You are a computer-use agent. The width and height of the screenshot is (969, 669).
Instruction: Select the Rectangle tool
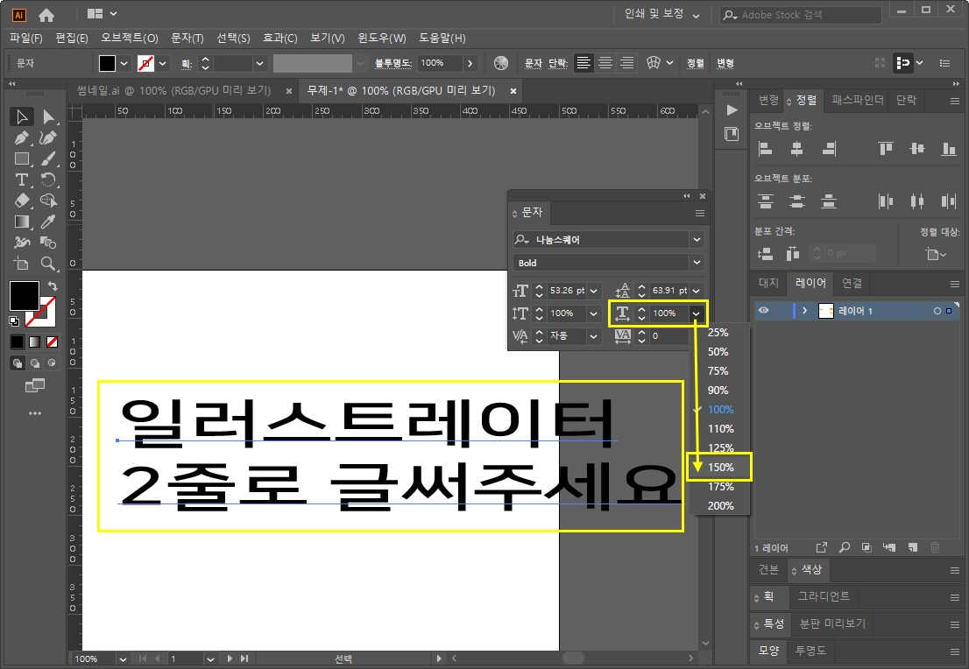pyautogui.click(x=22, y=158)
